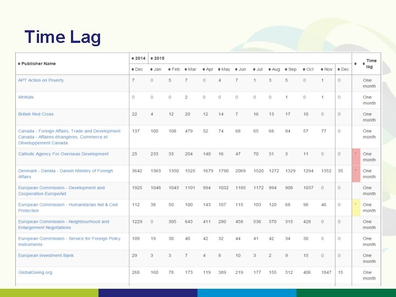The height and width of the screenshot is (297, 396).
Task: Click yellow flag cell for Humanitarian Aid
Action: 356,207
